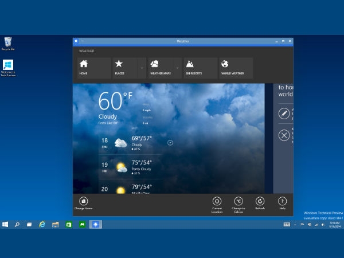Open the Places tile
This screenshot has height=258, width=344.
point(125,68)
